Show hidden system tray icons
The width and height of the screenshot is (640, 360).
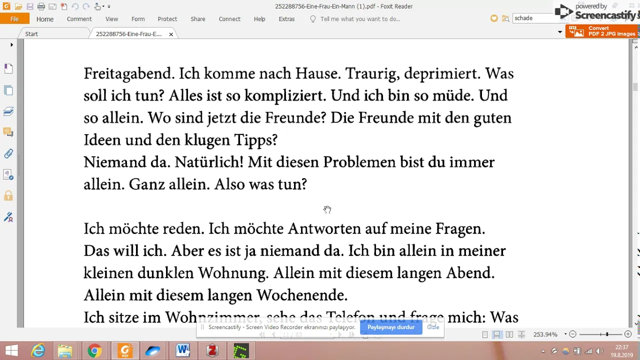[x=543, y=351]
